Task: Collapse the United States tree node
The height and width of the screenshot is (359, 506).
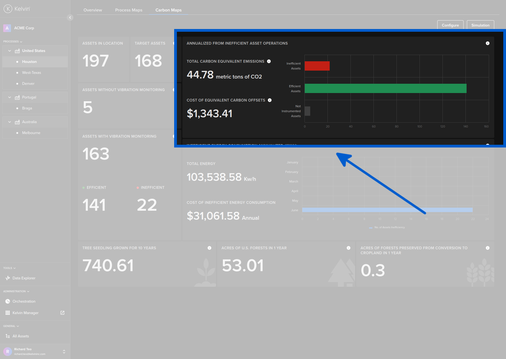Action: tap(10, 51)
